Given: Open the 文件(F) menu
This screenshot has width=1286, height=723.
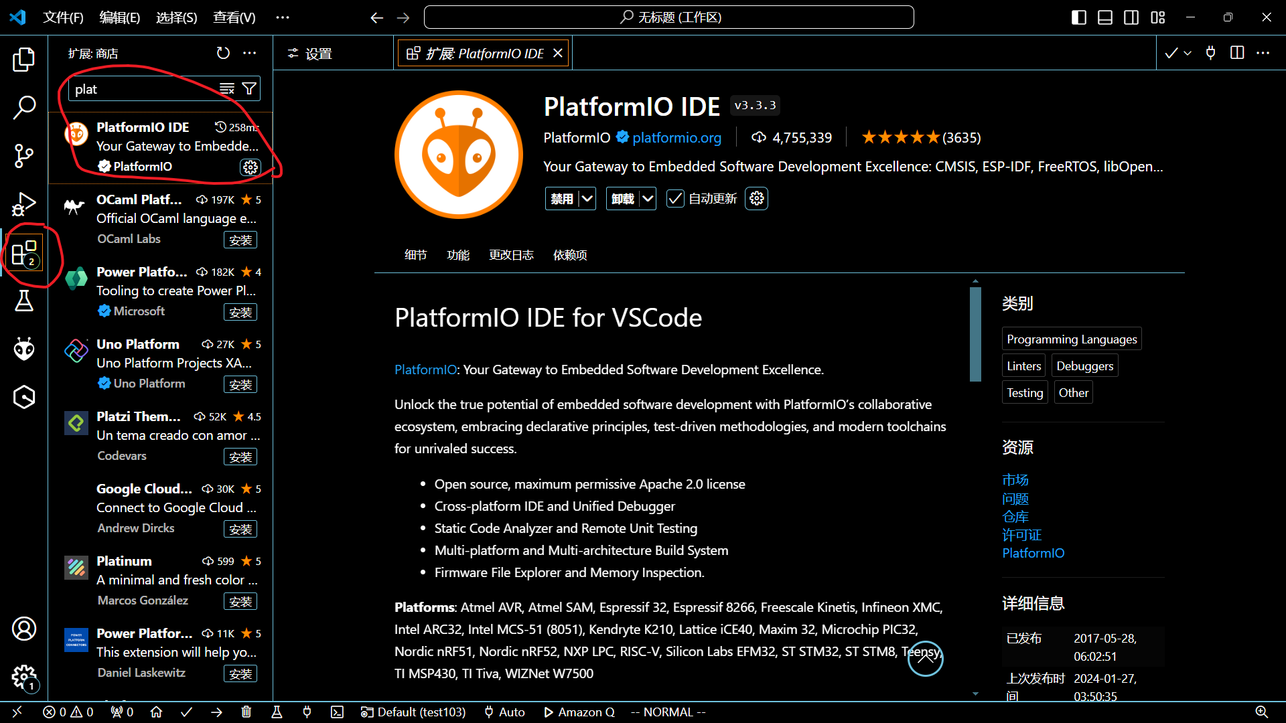Looking at the screenshot, I should pyautogui.click(x=63, y=17).
